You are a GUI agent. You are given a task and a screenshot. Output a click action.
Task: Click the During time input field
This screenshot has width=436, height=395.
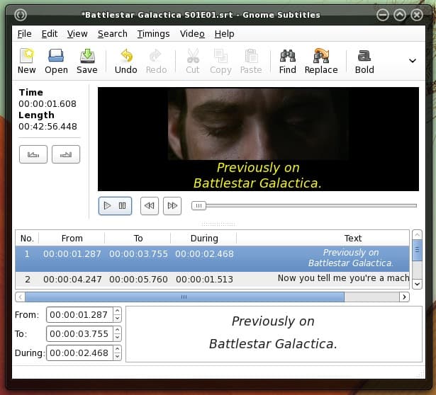point(79,353)
